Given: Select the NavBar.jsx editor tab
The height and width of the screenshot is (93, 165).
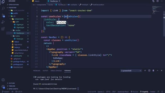Looking at the screenshot, I should tap(54, 1).
